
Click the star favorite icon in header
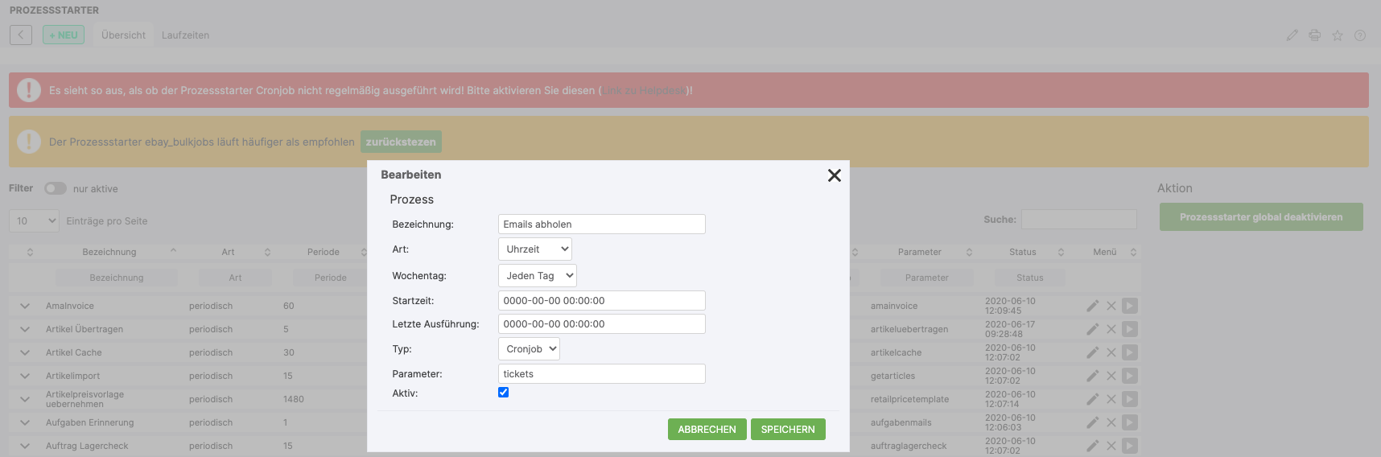1337,35
